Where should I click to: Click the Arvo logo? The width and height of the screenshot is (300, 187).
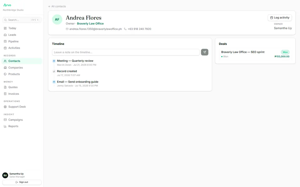[7, 5]
